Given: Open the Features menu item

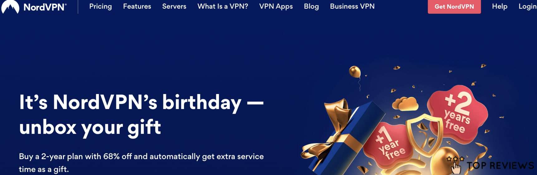Looking at the screenshot, I should 137,7.
